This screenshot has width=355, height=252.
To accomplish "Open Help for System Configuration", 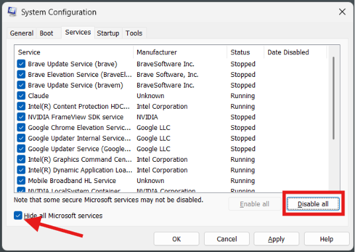I will pos(327,239).
